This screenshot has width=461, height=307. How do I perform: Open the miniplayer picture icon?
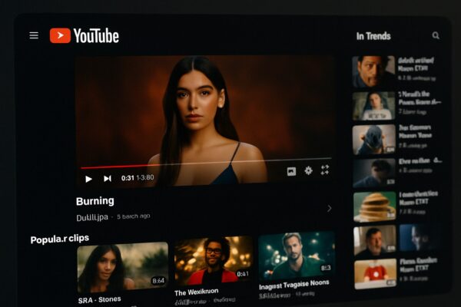click(x=291, y=171)
